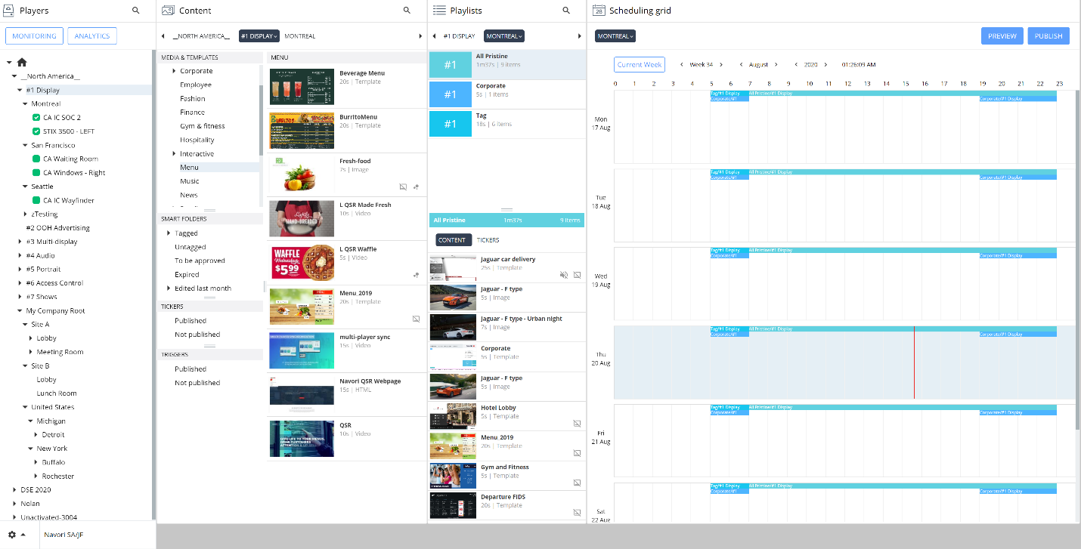The image size is (1081, 549).
Task: Click the search icon in Players panel
Action: (136, 11)
